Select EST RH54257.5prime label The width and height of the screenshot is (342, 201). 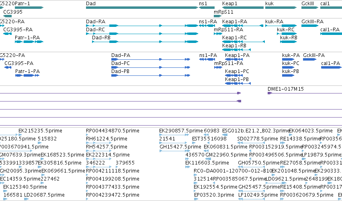pyautogui.click(x=106, y=147)
